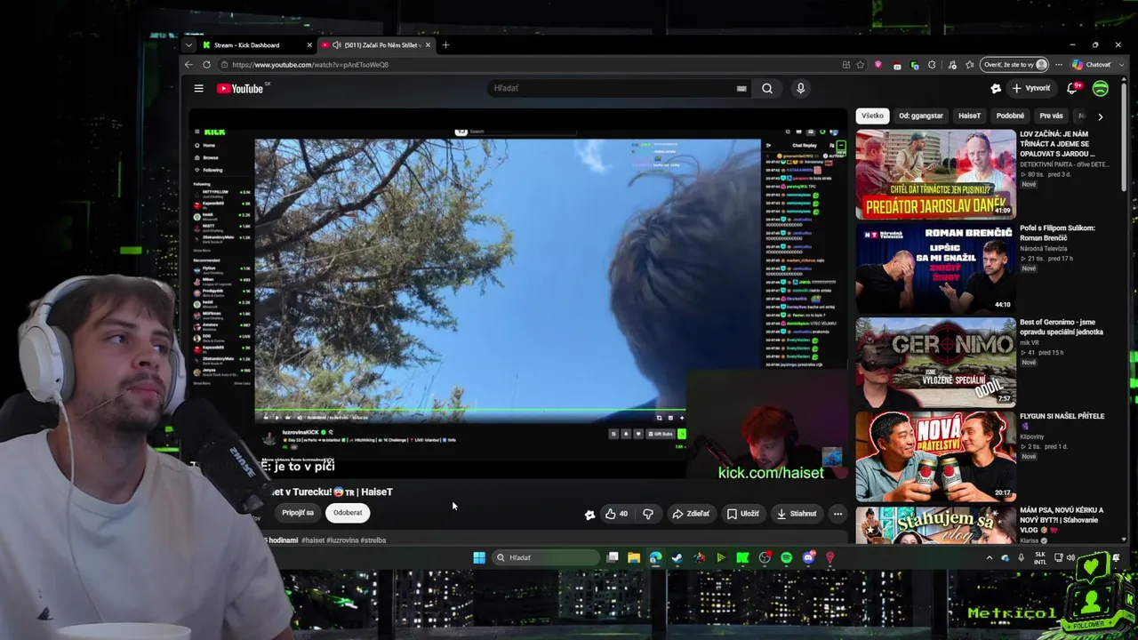
Task: Mute the YouTube tab audio speaker icon
Action: pos(337,45)
